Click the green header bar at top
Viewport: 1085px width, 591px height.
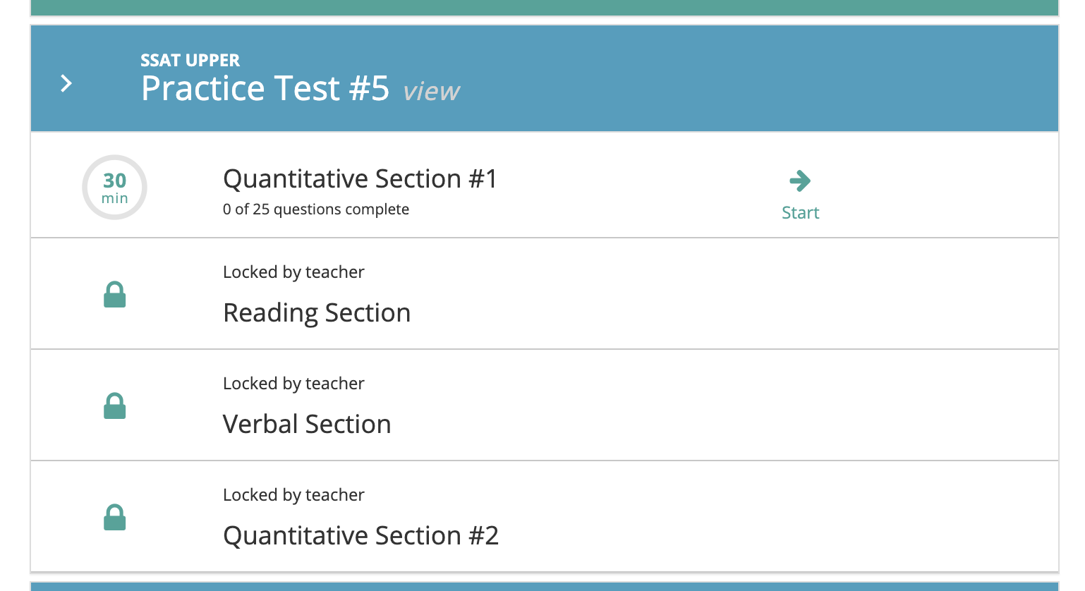(544, 7)
